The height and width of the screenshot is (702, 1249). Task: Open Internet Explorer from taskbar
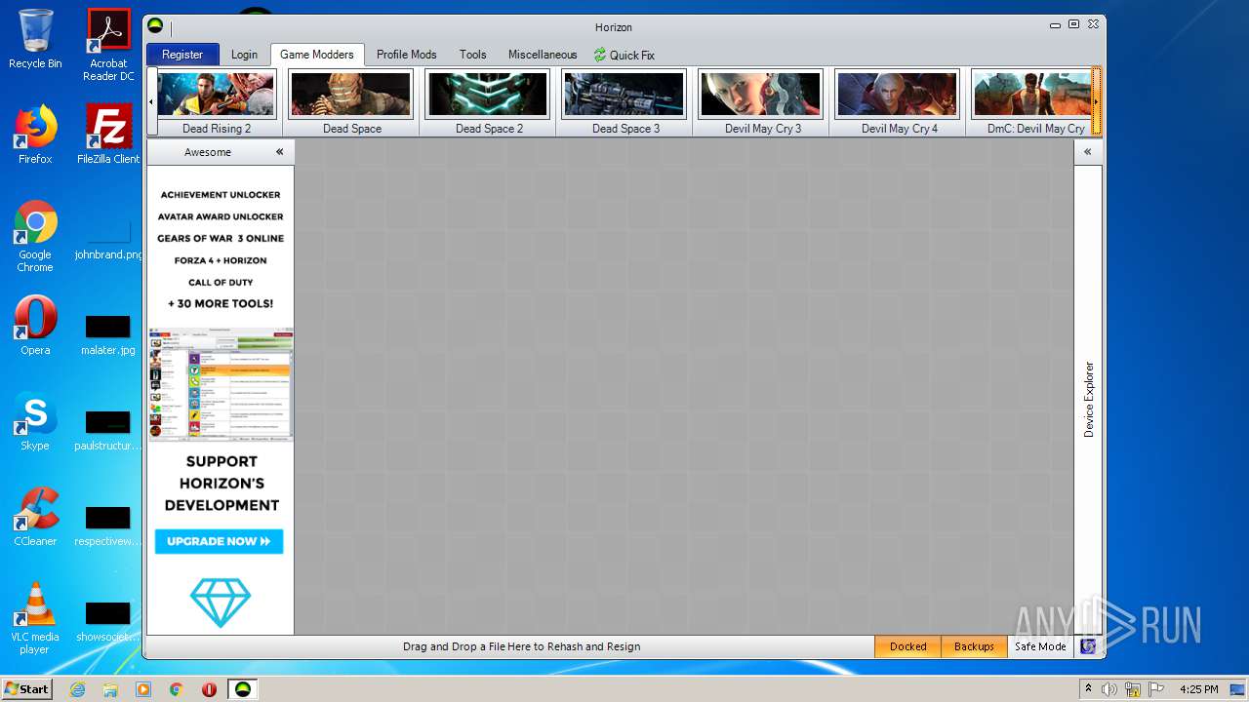77,689
